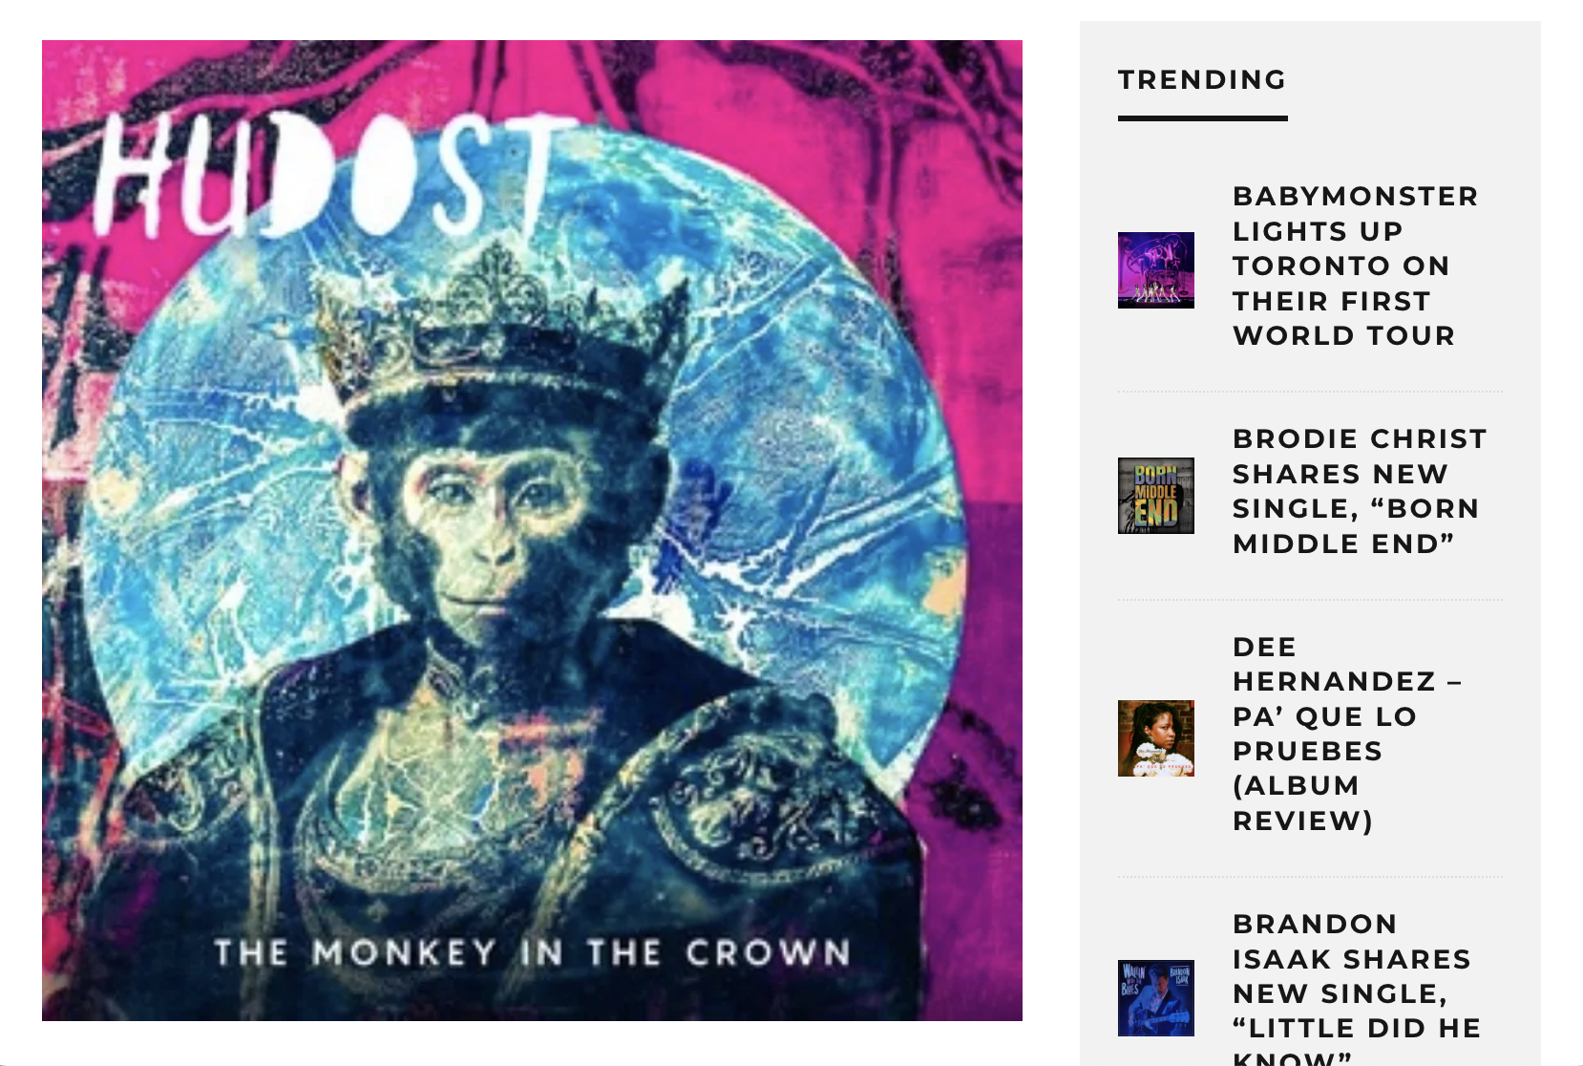Open Brandon Isaak Shares New Single article
1583x1066 pixels.
[x=1357, y=989]
